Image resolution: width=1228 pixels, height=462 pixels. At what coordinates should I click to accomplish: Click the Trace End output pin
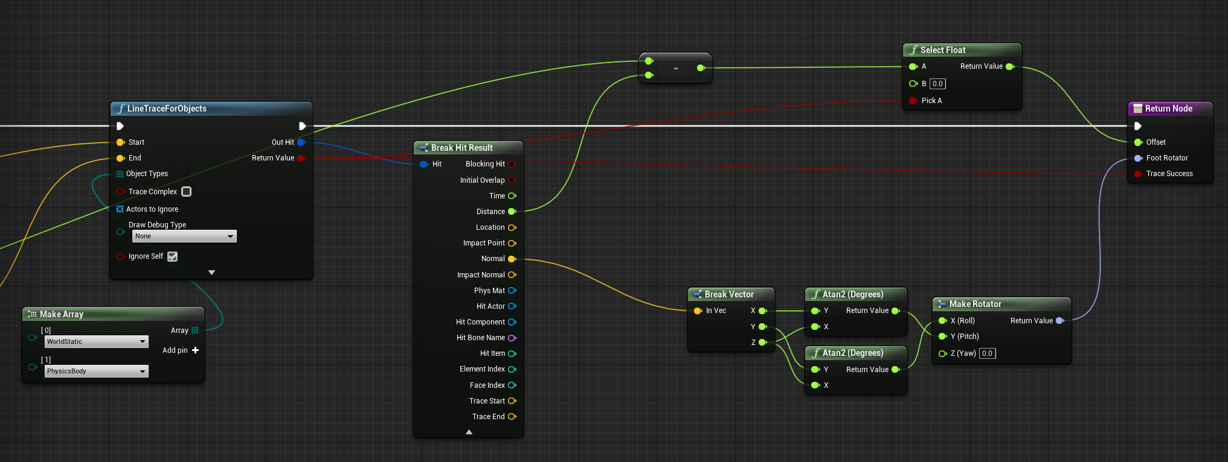[512, 417]
